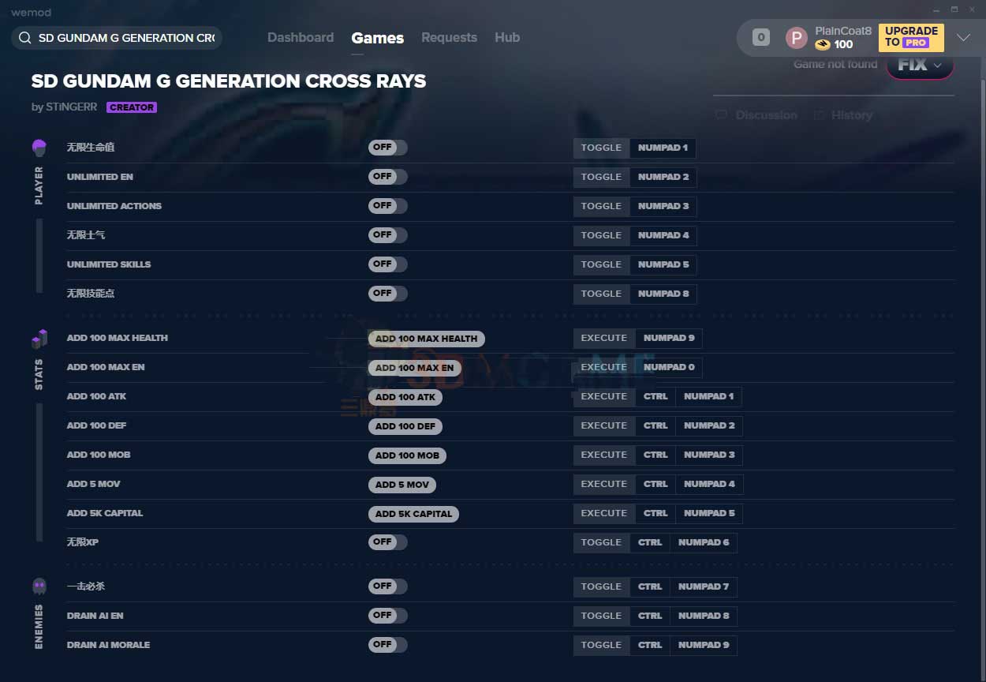Turn on Unlimited Actions
This screenshot has height=682, width=986.
[387, 206]
